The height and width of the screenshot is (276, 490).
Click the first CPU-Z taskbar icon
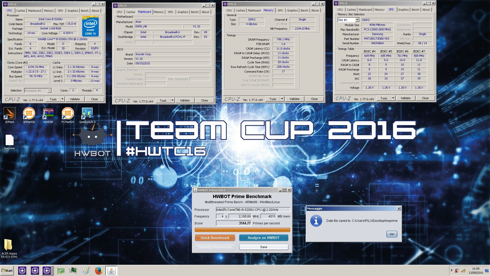tap(22, 270)
